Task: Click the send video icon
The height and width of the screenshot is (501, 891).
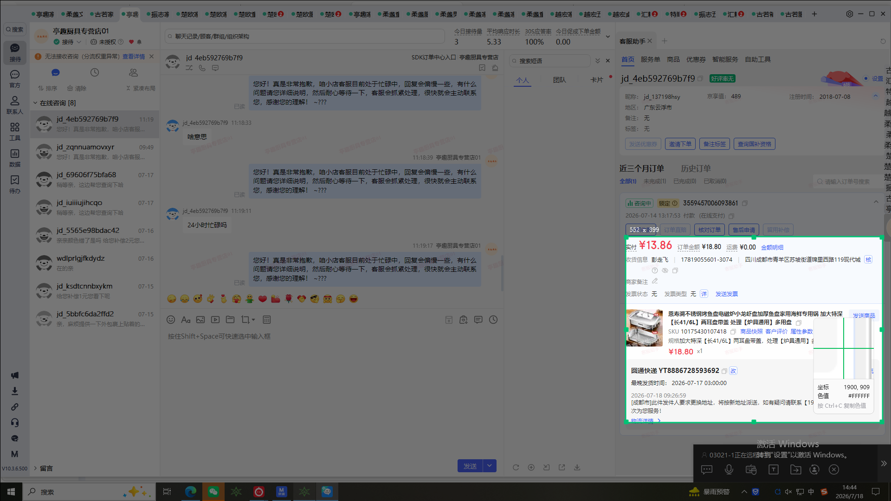Action: tap(215, 320)
